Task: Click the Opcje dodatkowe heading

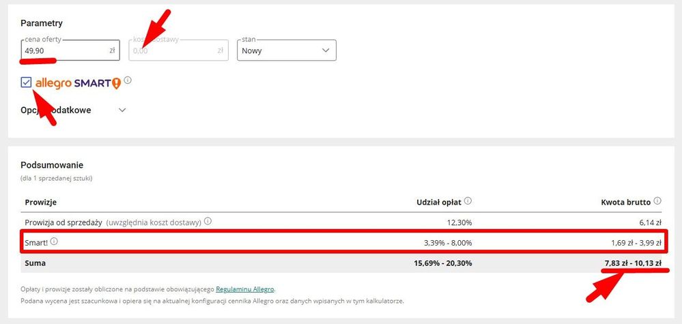Action: [x=56, y=110]
